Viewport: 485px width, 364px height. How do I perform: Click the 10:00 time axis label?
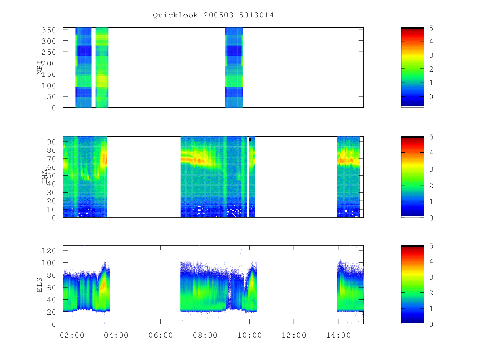point(249,335)
